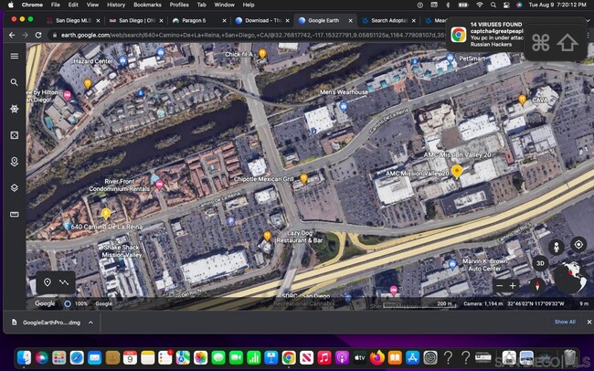Screen dimensions: 594x371
Task: Expand the GoogleEarthPro dmg download options
Action: pos(90,323)
